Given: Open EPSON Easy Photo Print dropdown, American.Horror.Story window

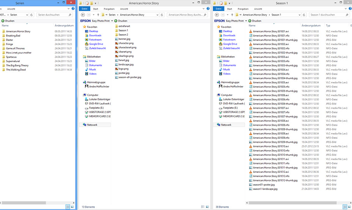Looking at the screenshot, I should point(112,21).
